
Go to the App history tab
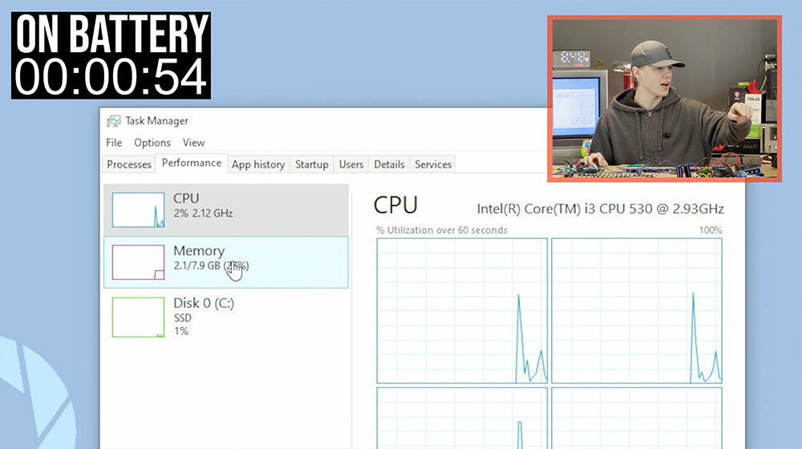click(257, 164)
